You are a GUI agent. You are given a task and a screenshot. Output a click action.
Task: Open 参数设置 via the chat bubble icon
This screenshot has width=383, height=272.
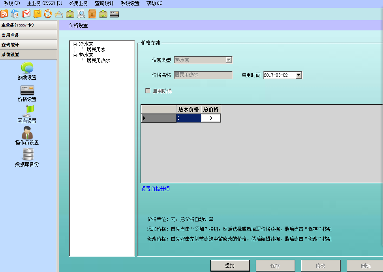[27, 68]
